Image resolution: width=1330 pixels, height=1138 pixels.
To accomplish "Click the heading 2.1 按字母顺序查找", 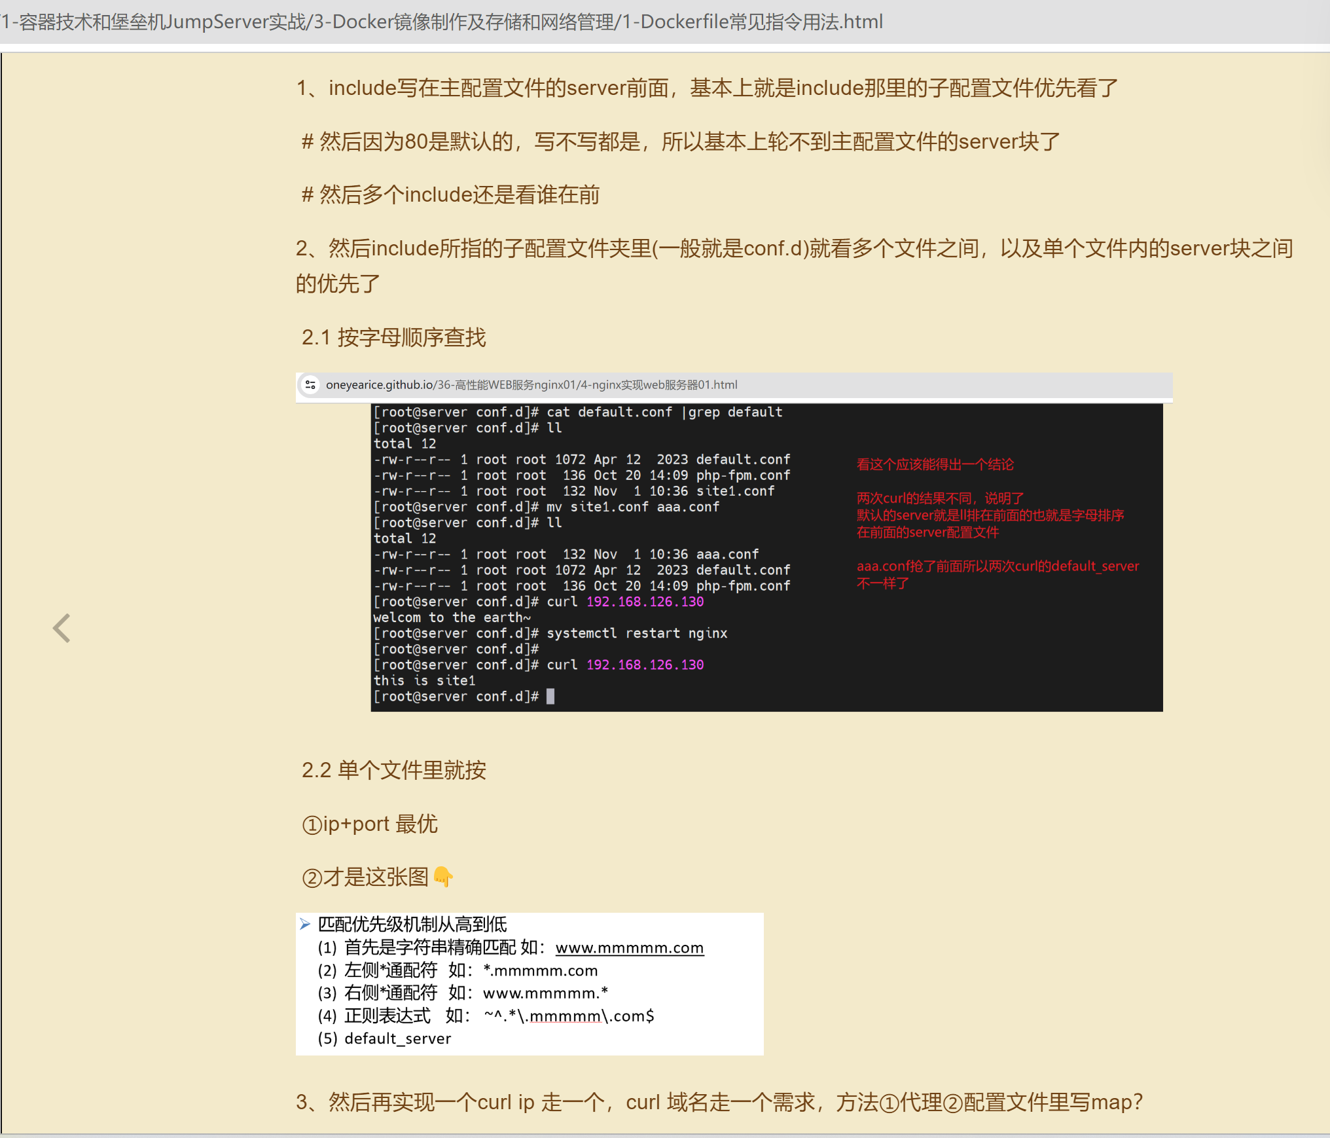I will click(x=393, y=337).
